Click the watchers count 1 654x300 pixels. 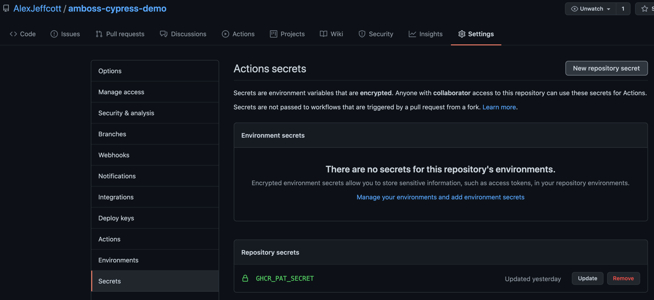tap(623, 9)
